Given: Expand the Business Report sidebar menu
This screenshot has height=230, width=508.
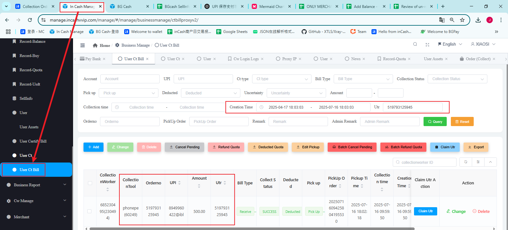Looking at the screenshot, I should [x=36, y=185].
